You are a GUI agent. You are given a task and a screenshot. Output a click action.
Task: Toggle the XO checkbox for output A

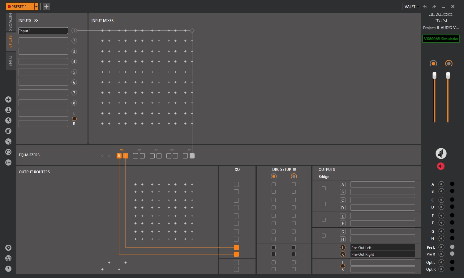(236, 184)
